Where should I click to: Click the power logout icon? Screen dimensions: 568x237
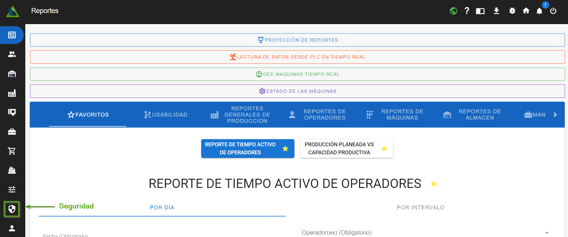[x=553, y=11]
